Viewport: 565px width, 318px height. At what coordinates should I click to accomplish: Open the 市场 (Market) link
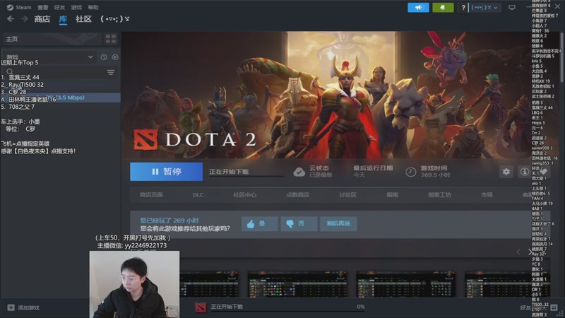[487, 195]
